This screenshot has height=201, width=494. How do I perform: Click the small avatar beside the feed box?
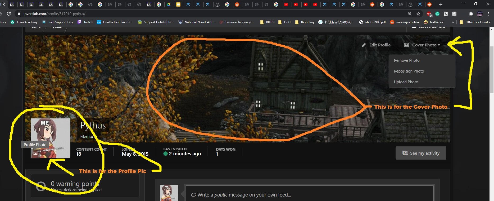coord(169,193)
